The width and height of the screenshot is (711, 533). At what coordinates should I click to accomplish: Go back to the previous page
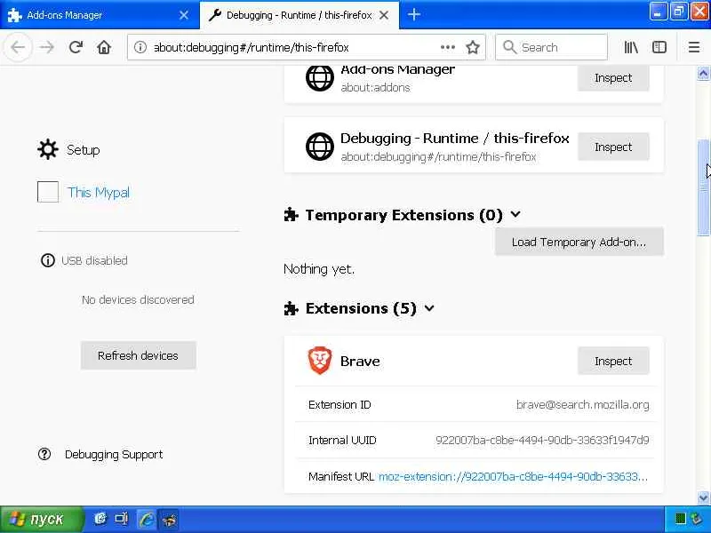[18, 47]
